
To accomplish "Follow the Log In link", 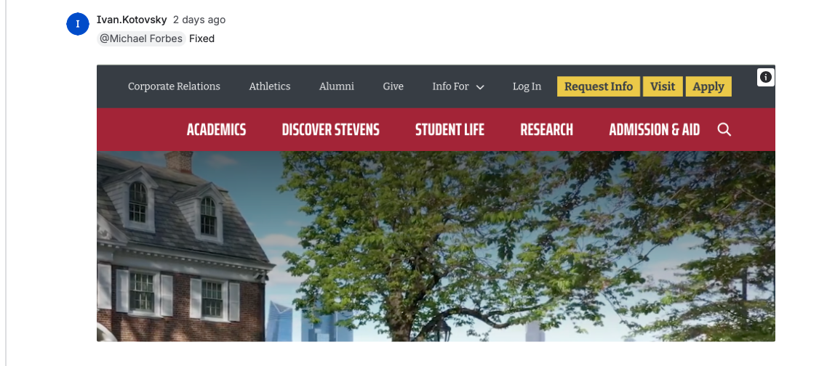I will 527,86.
